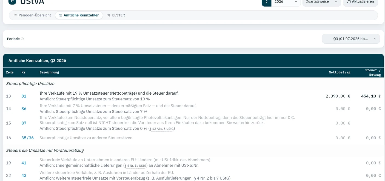Open Kennzahl 41 link

[24, 163]
